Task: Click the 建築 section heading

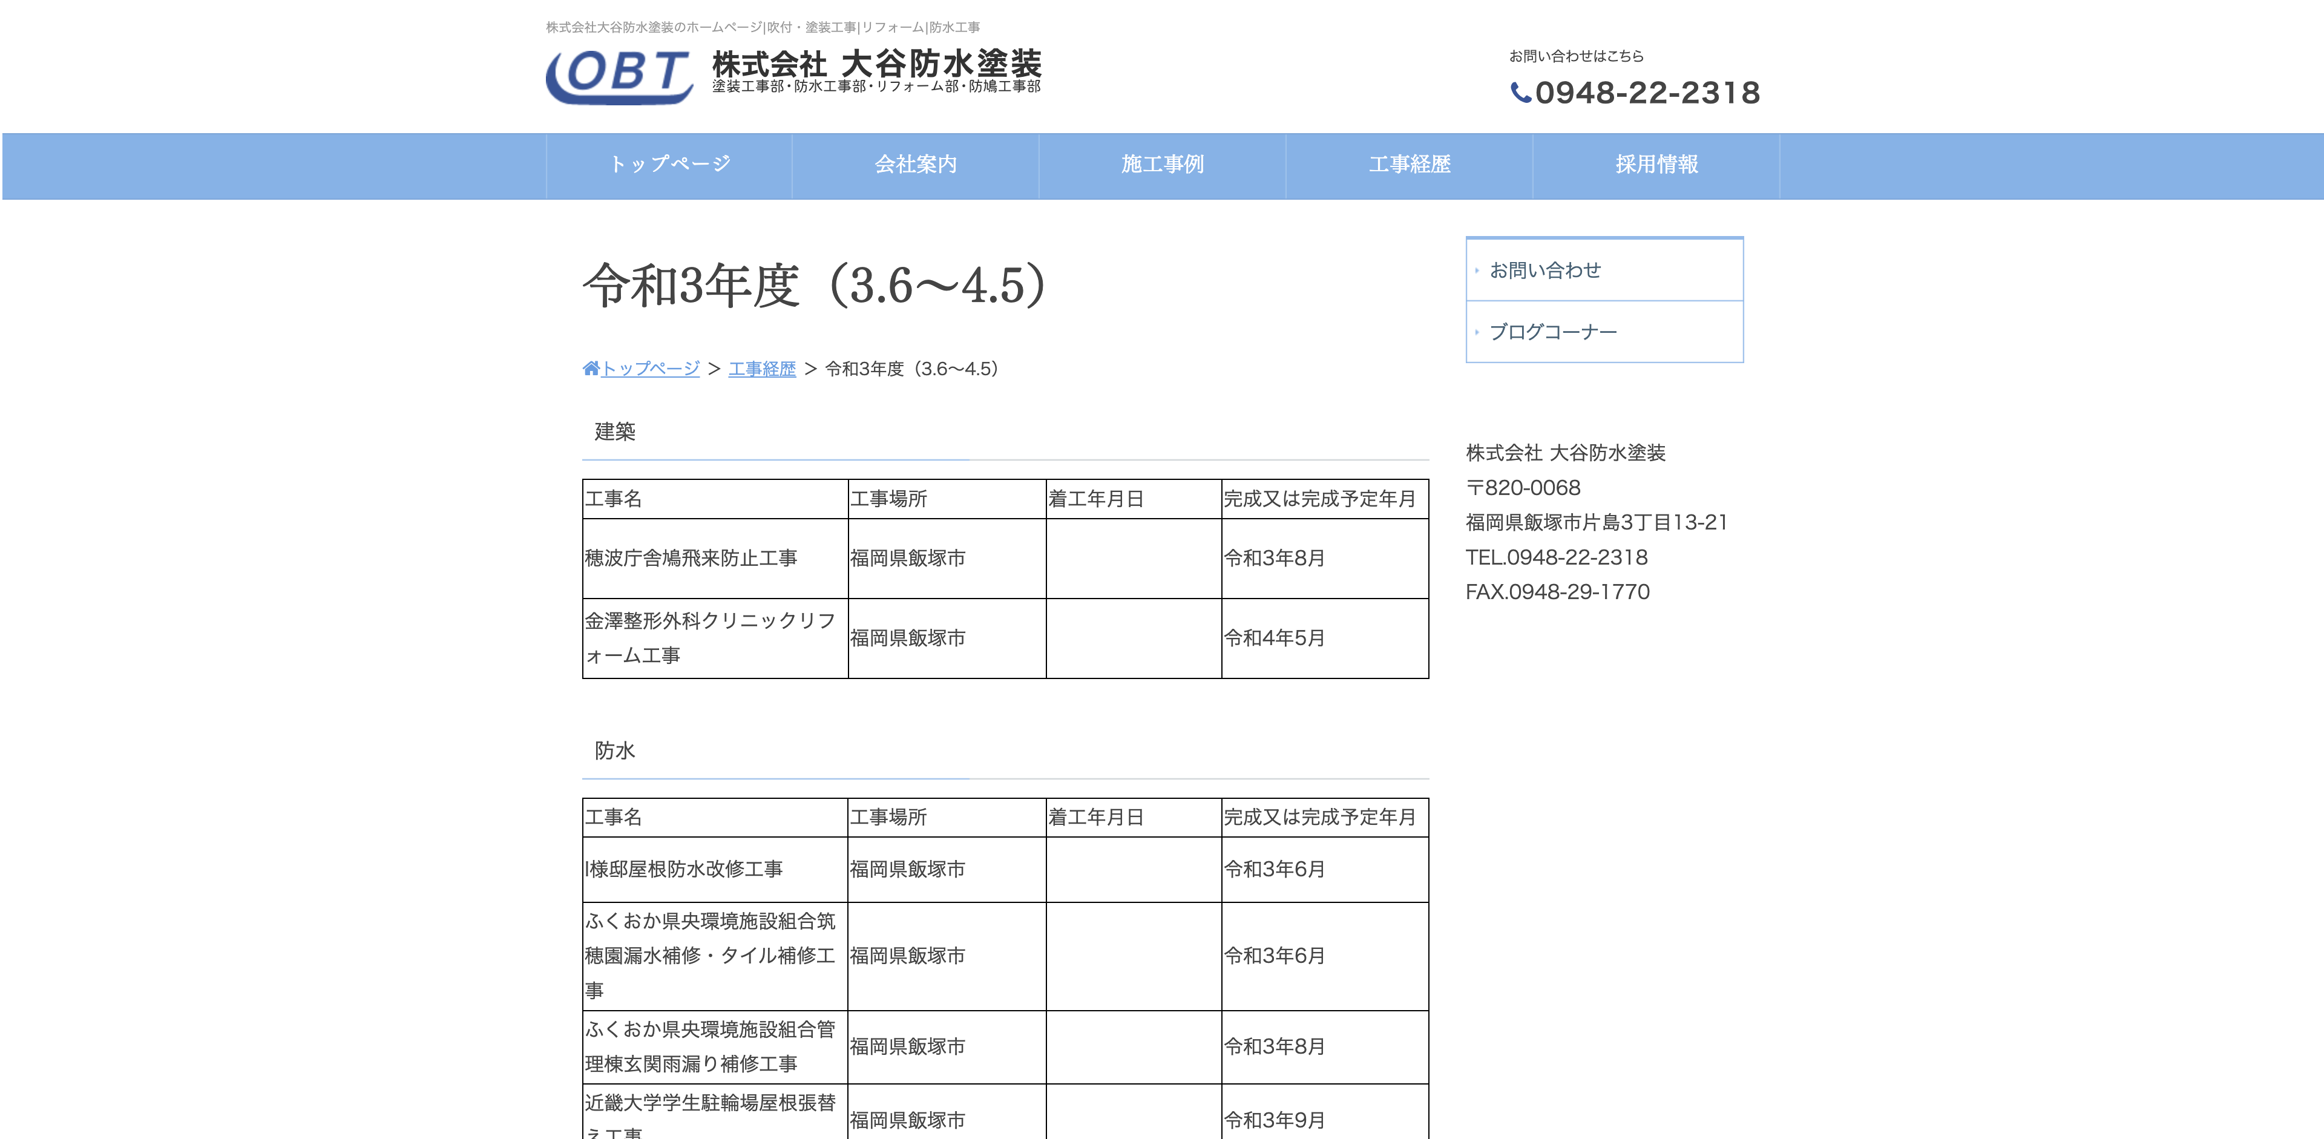Action: pyautogui.click(x=614, y=432)
